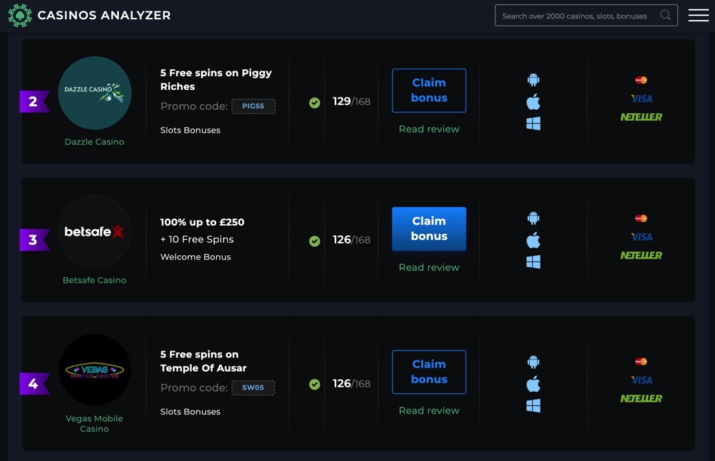This screenshot has width=715, height=461.
Task: Click the verified check in Betsafe Casino row
Action: [x=315, y=241]
